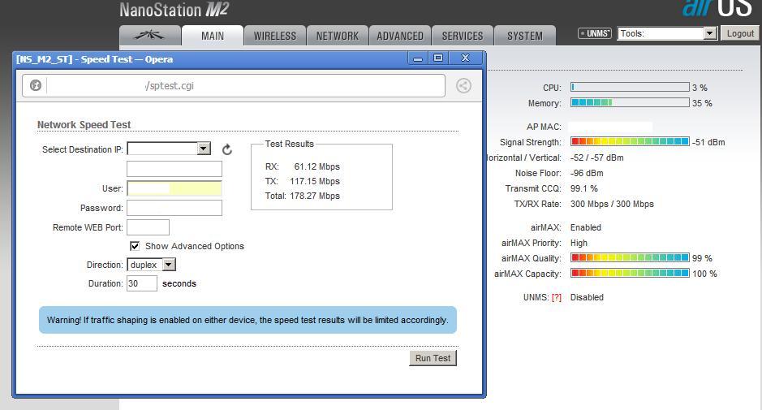Click the 300 Mbps / 300 Mbps rate text
This screenshot has width=762, height=410.
[x=612, y=205]
